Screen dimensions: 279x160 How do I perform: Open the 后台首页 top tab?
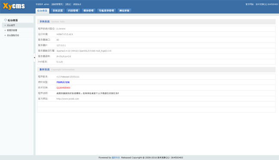(x=42, y=11)
